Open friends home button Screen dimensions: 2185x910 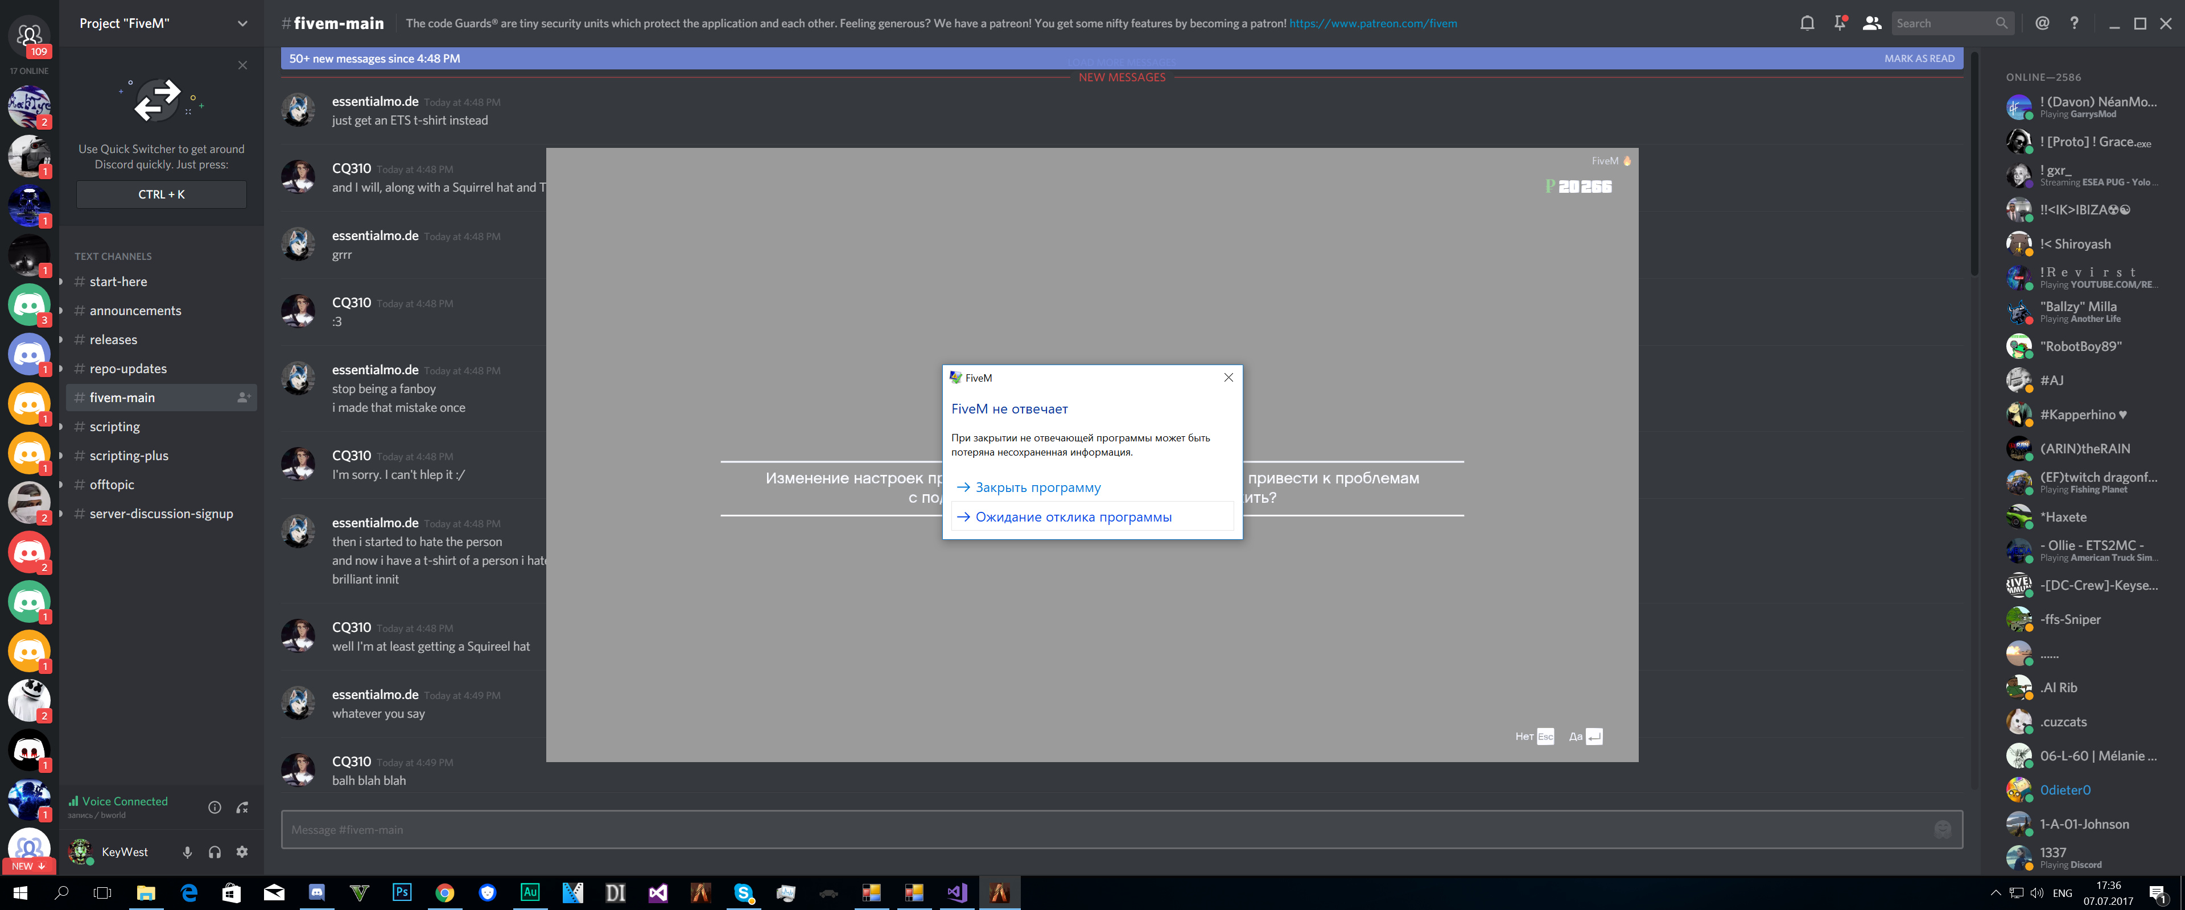(29, 36)
